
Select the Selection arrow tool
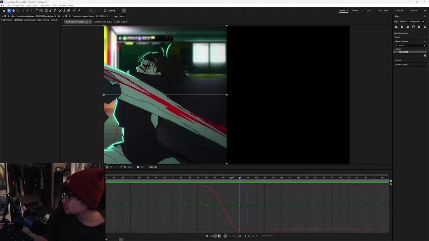click(9, 11)
